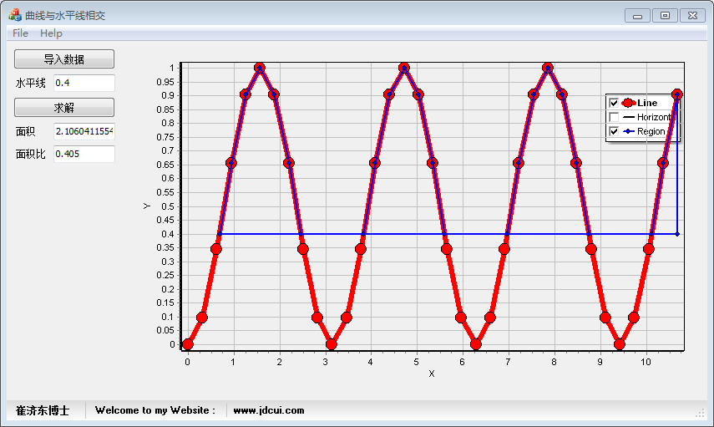
Task: Select the 面积比 field showing 0.405
Action: point(84,154)
